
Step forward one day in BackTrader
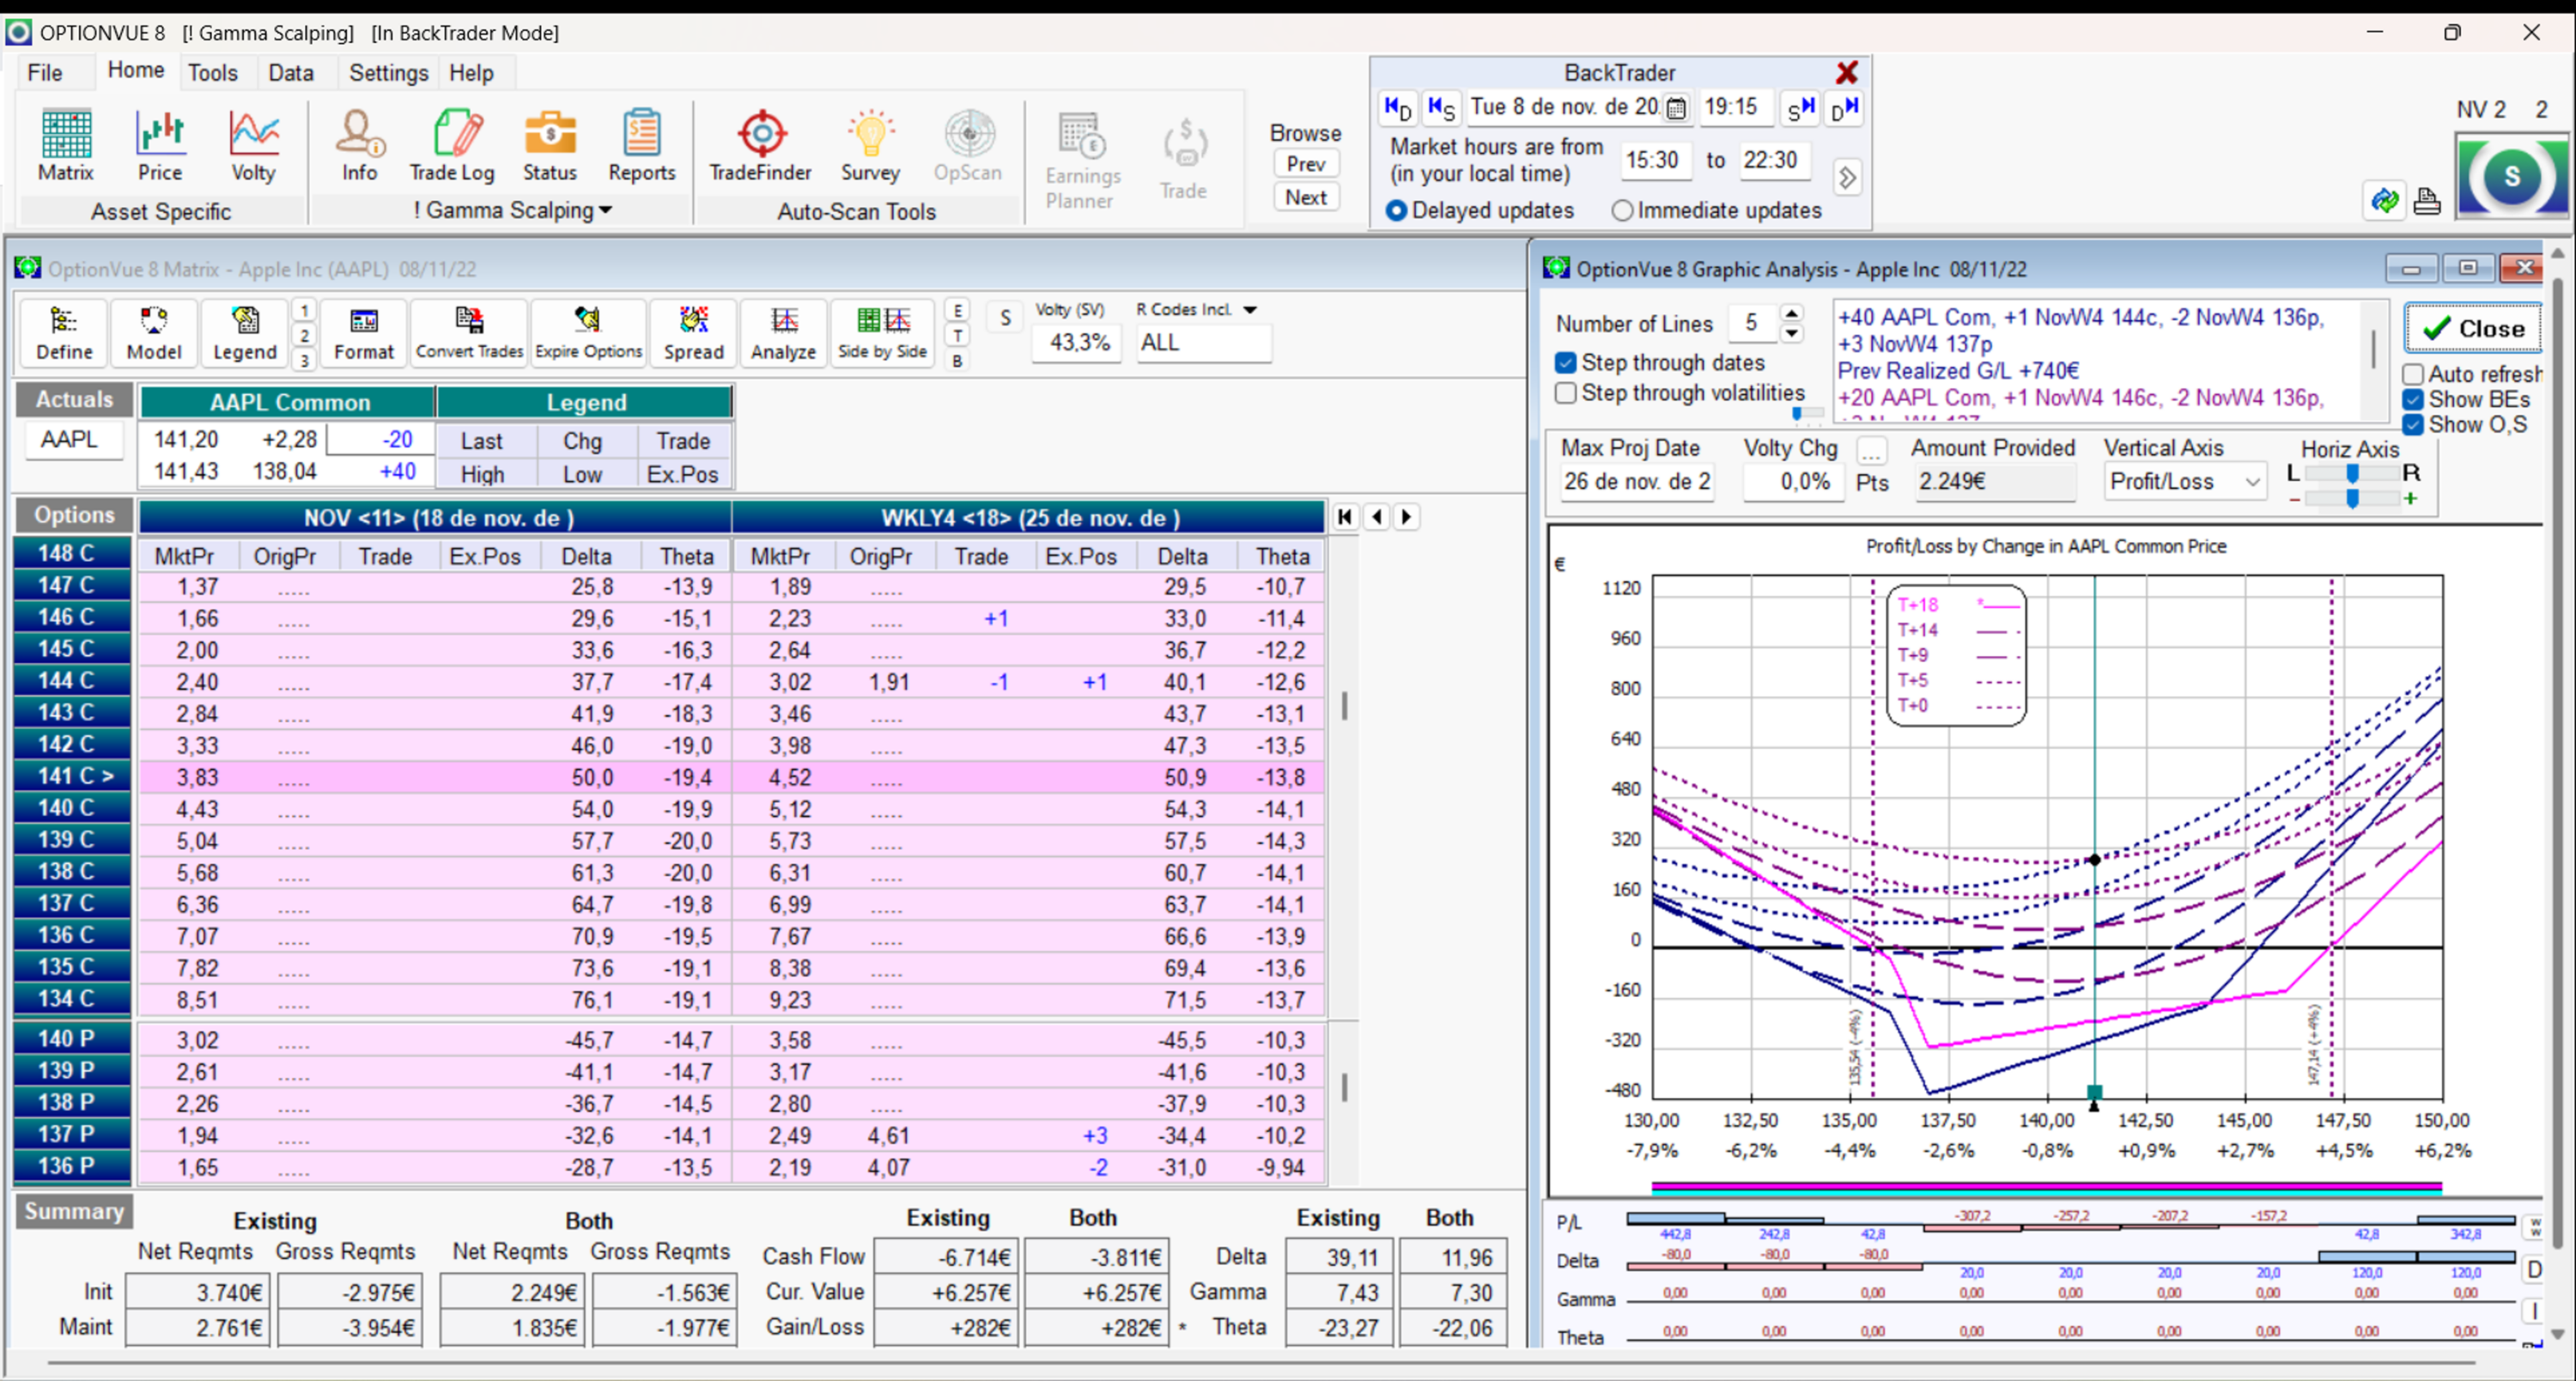tap(1845, 107)
